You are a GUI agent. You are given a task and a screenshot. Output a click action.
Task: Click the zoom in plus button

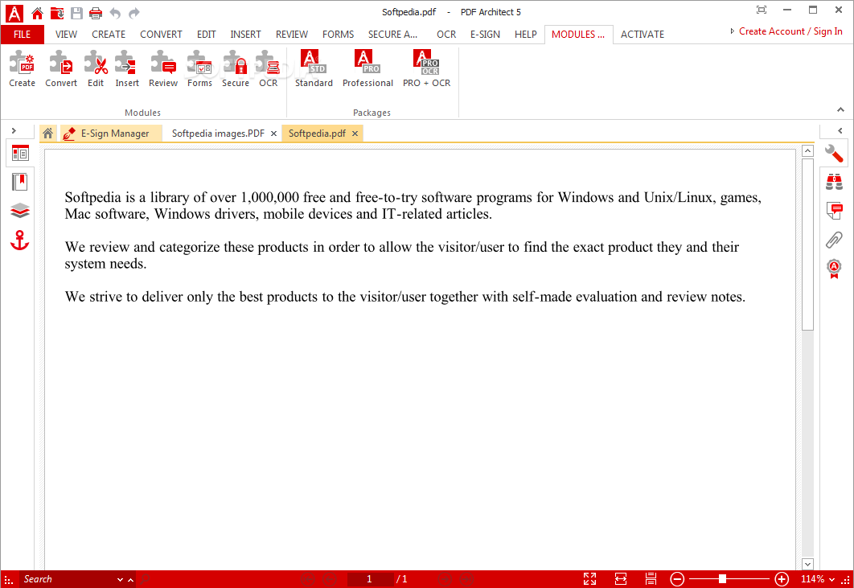pos(782,579)
